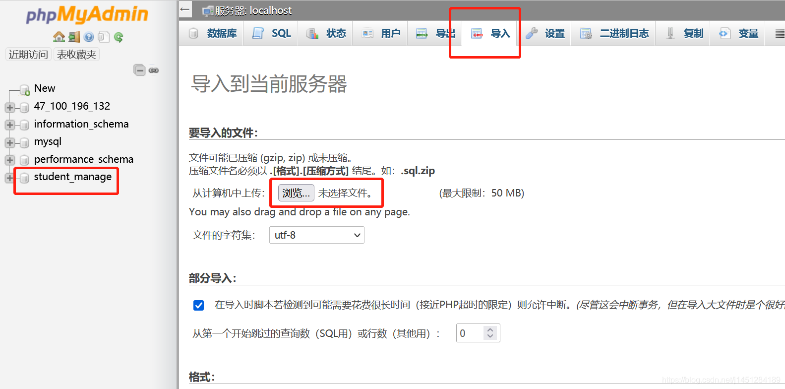
Task: Click the 最大限制: 50 MB text
Action: [482, 193]
